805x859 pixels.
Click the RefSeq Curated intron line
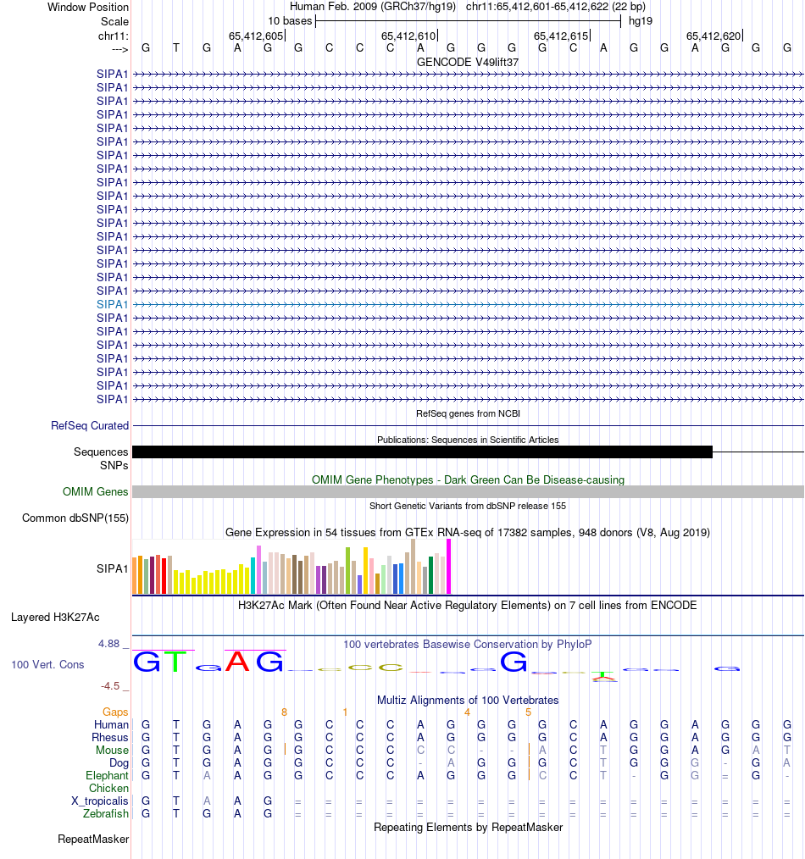click(468, 425)
